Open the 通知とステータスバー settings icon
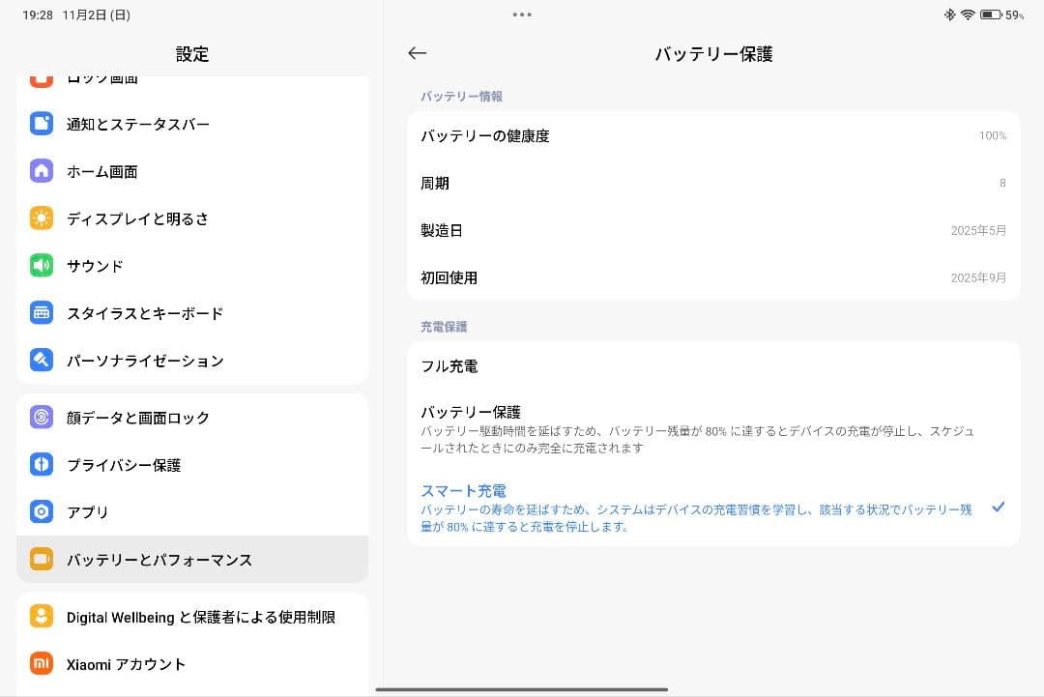This screenshot has height=697, width=1044. pyautogui.click(x=41, y=124)
